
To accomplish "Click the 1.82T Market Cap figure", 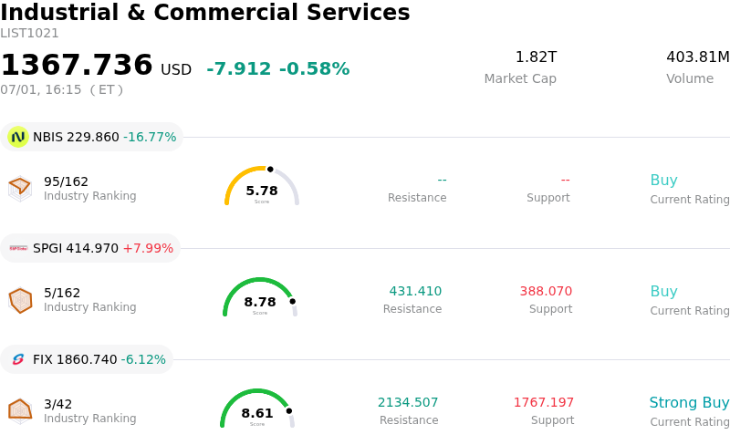I will click(x=536, y=57).
